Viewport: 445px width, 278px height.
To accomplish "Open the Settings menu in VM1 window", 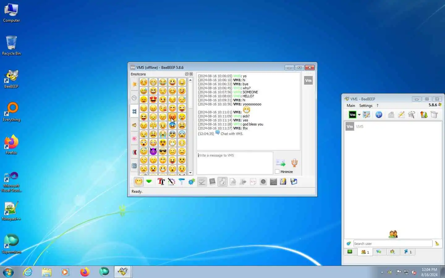I will click(x=366, y=106).
